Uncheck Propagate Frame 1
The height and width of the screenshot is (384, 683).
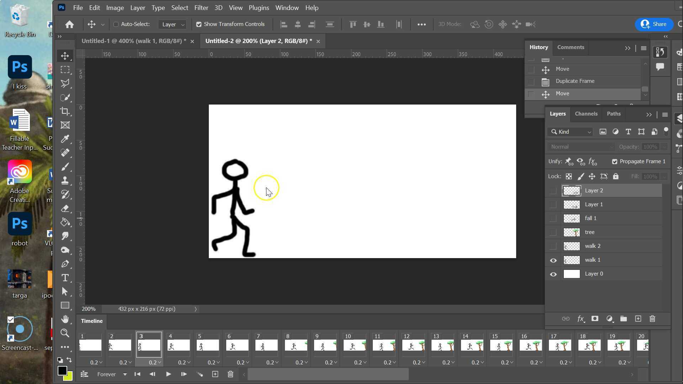[x=614, y=161]
